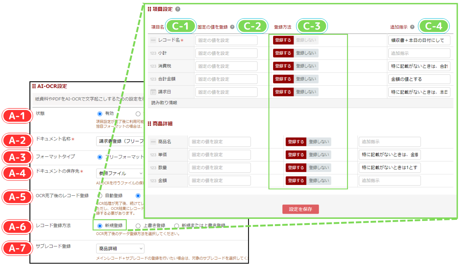Open the ドキュメントの保存先 dropdown showing 参照ファイル
Image resolution: width=460 pixels, height=266 pixels.
120,174
